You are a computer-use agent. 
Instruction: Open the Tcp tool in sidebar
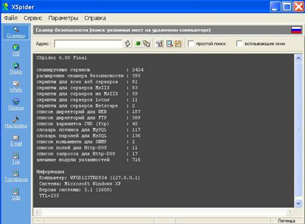16,158
